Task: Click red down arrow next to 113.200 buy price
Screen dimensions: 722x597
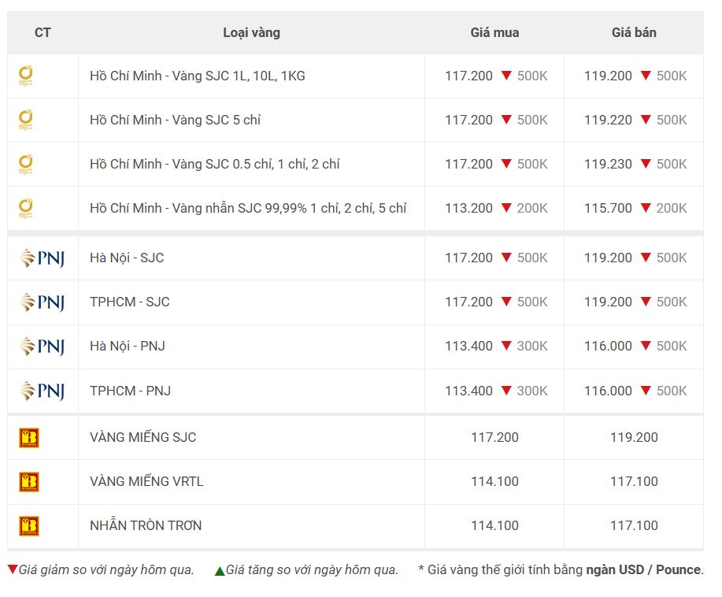Action: (506, 208)
